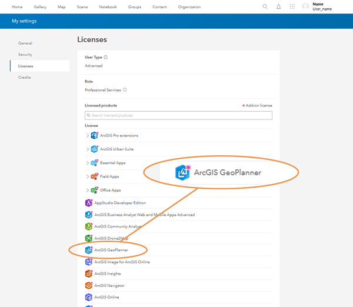Image resolution: width=353 pixels, height=307 pixels.
Task: Expand Essential Apps chevron
Action: (88, 163)
